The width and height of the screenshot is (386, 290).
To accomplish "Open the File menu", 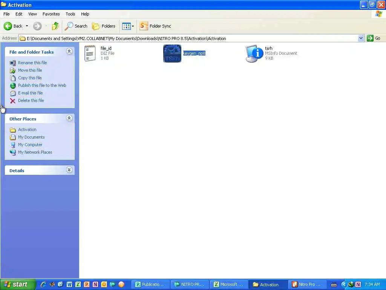I will 6,14.
